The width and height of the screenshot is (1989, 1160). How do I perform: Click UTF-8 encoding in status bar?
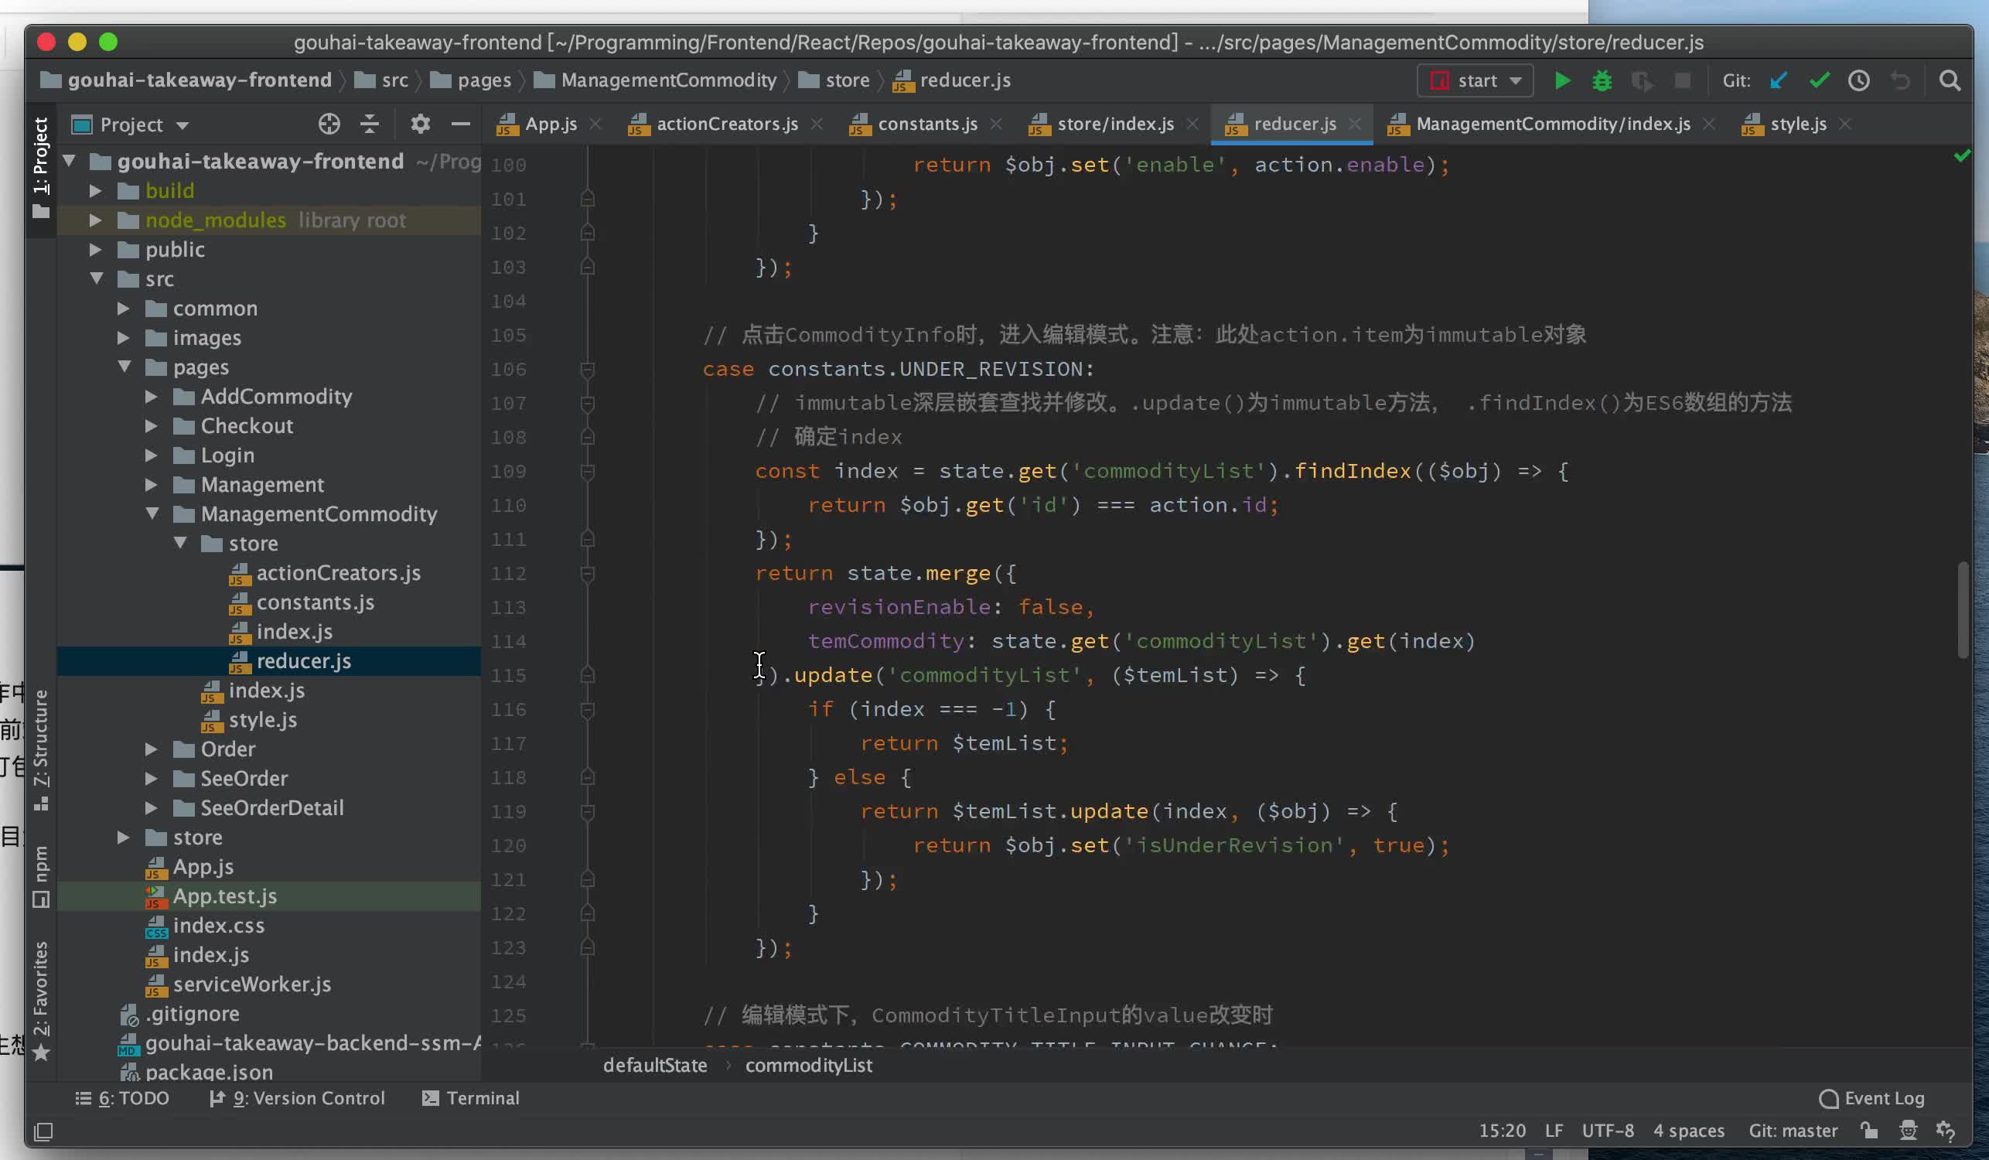[x=1608, y=1131]
